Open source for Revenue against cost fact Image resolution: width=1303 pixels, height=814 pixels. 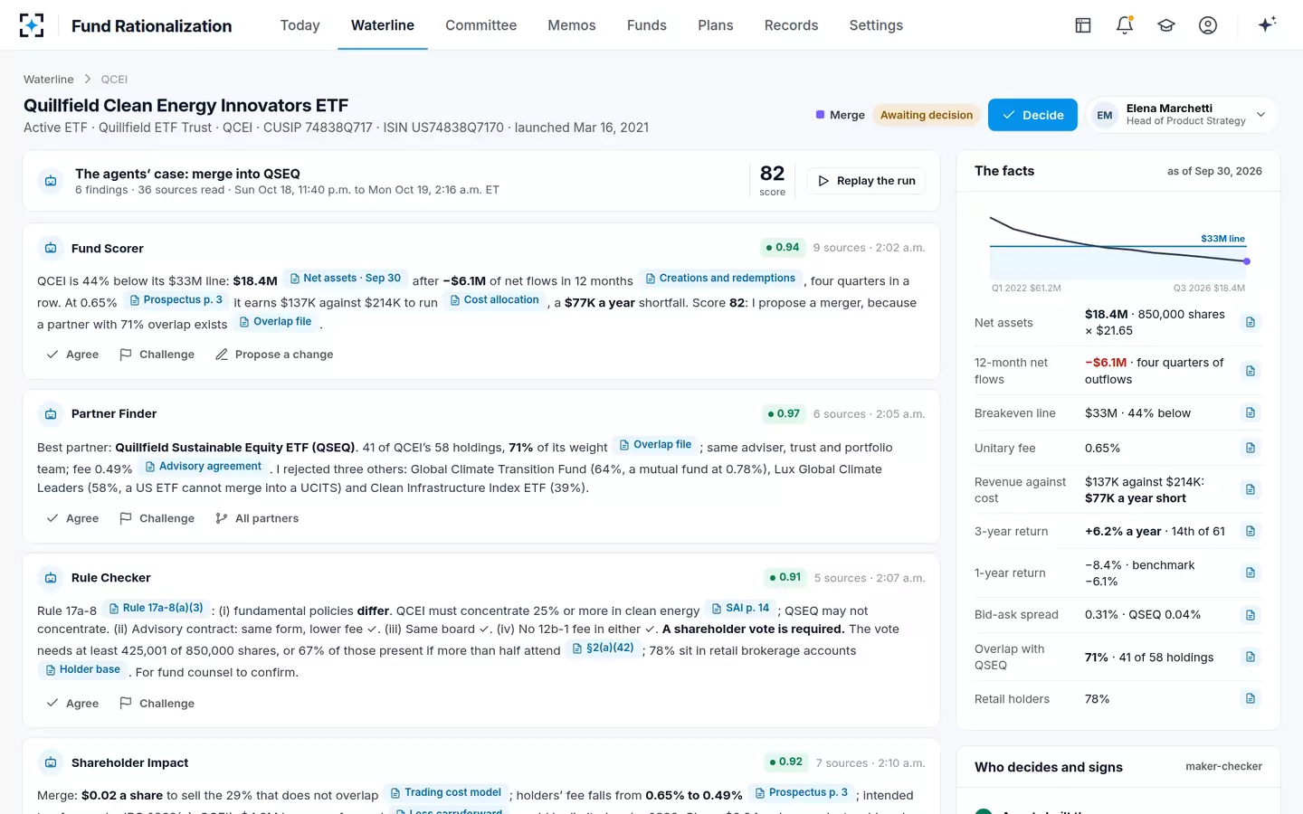(x=1251, y=489)
